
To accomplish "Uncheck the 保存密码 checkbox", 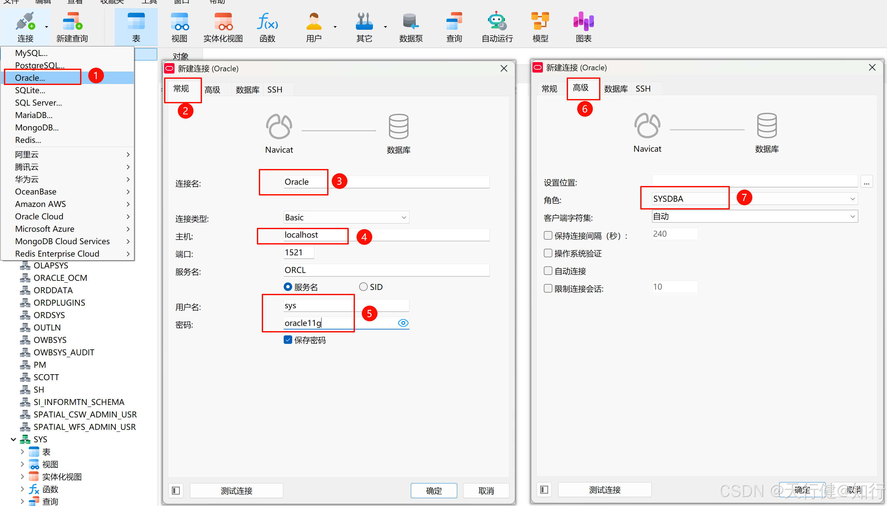I will pos(288,340).
